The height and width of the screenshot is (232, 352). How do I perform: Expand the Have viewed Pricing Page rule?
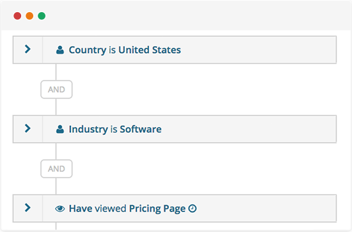(28, 208)
